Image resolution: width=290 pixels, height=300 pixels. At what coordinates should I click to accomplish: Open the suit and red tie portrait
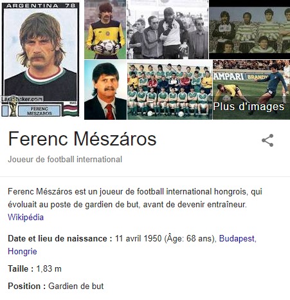pos(105,89)
